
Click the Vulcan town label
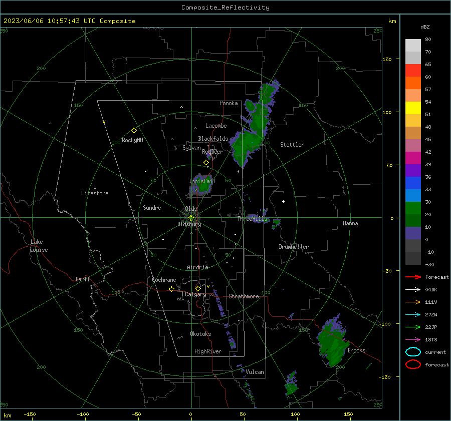255,372
